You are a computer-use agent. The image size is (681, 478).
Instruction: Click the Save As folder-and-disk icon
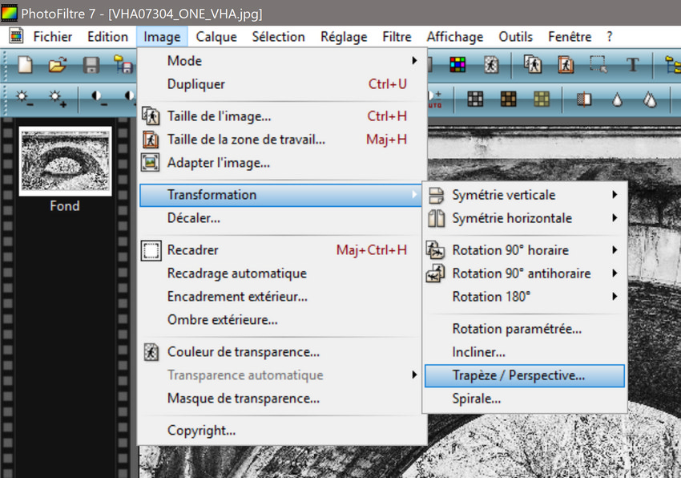point(123,64)
